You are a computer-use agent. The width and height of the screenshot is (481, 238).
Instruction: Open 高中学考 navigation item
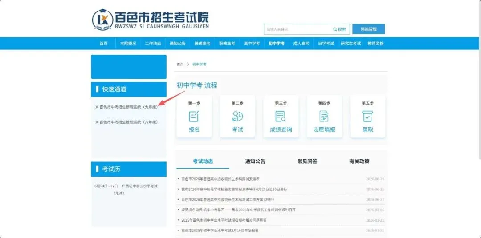click(x=252, y=44)
